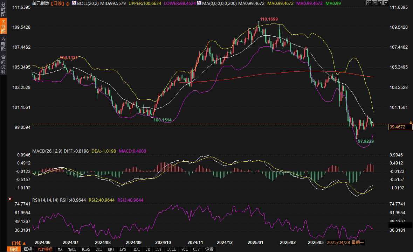413x252 pixels.
Task: Click the red alert dot icon beside RSI panel
Action: [10, 199]
